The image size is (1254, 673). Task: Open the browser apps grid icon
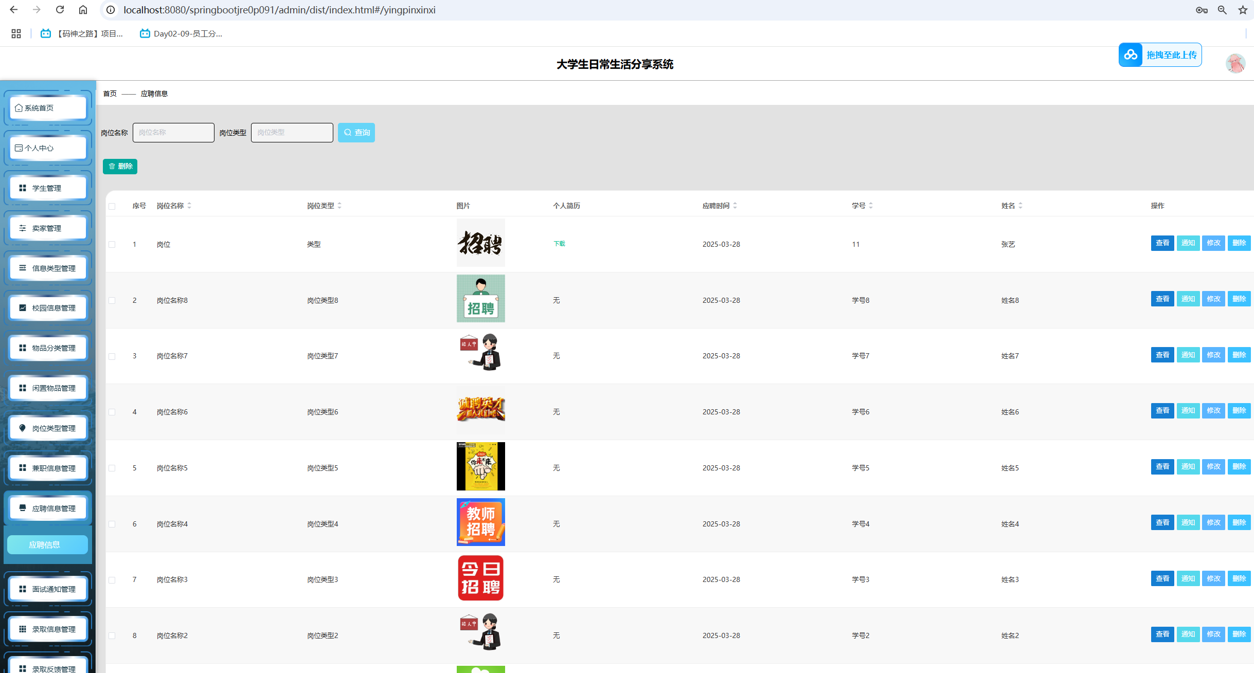pos(16,33)
